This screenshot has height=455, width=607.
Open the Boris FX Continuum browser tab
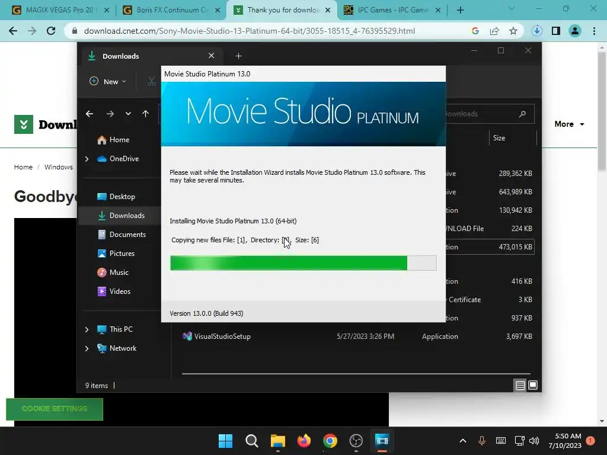click(170, 10)
